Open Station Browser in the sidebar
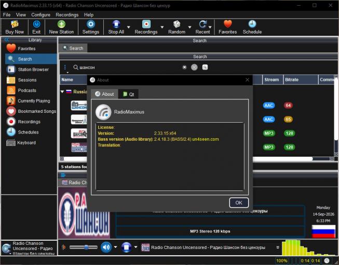Screen dimensions: 339x265 [x=31, y=69]
